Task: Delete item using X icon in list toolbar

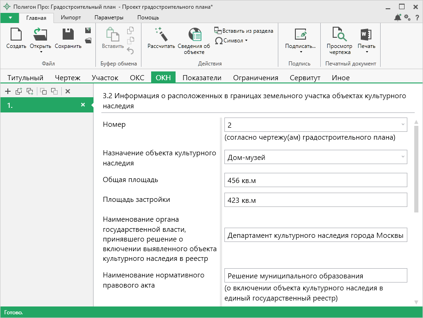Action: [68, 91]
